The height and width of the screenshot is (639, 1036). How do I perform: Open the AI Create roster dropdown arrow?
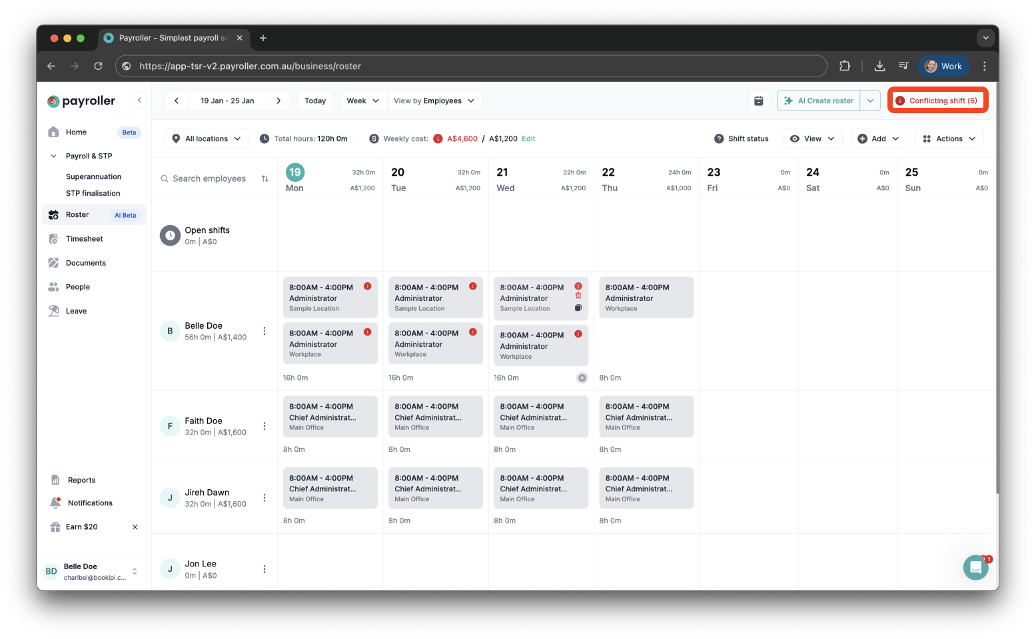pyautogui.click(x=870, y=100)
